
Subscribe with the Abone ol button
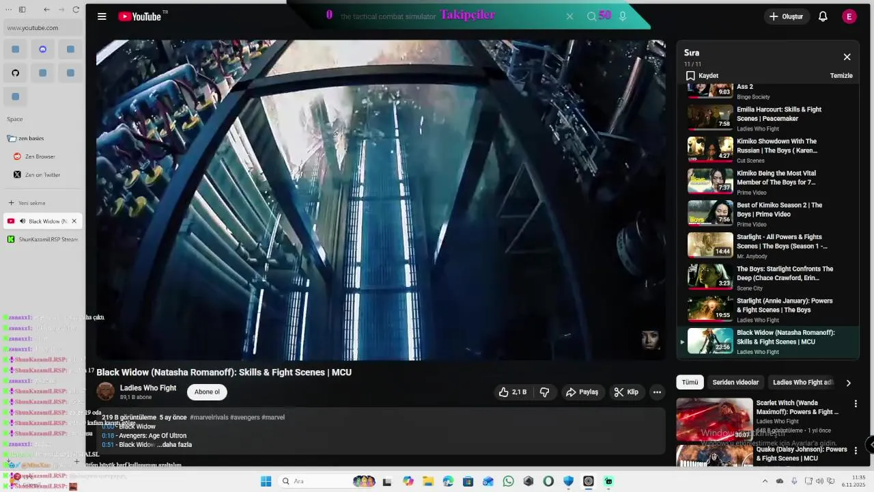click(207, 392)
